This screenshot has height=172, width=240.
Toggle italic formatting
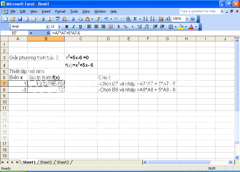click(73, 27)
